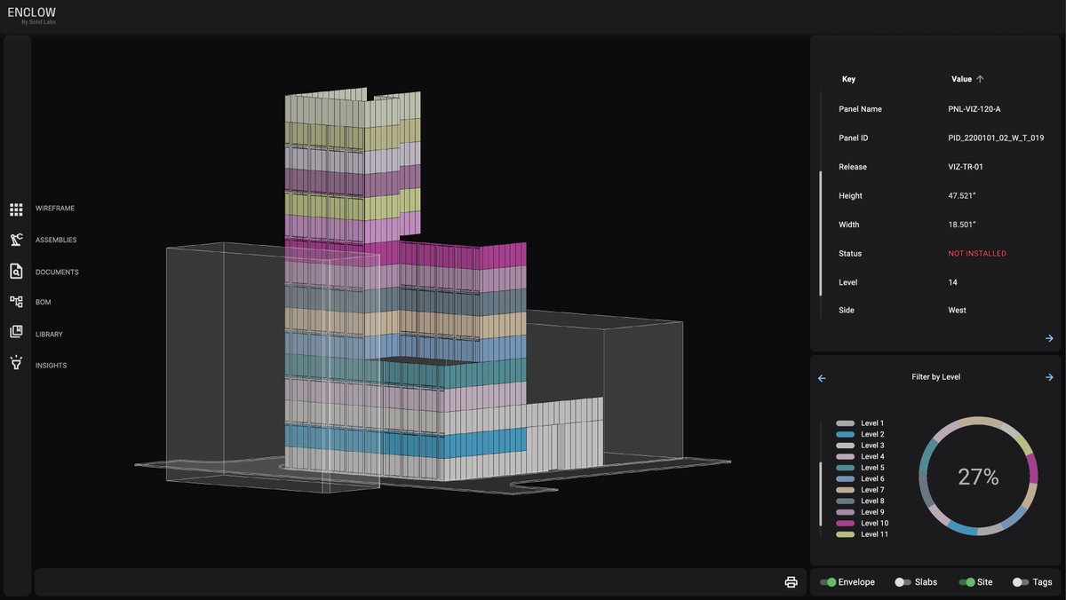Click the 18.501" width value

click(962, 225)
